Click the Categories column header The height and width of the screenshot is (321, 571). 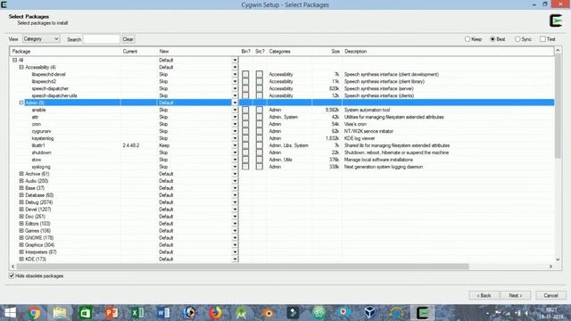[x=290, y=52]
